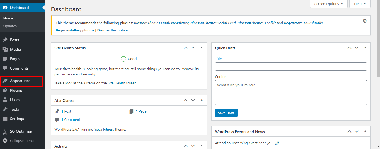Move Site Health Status box down
380x149 pixels.
point(193,48)
